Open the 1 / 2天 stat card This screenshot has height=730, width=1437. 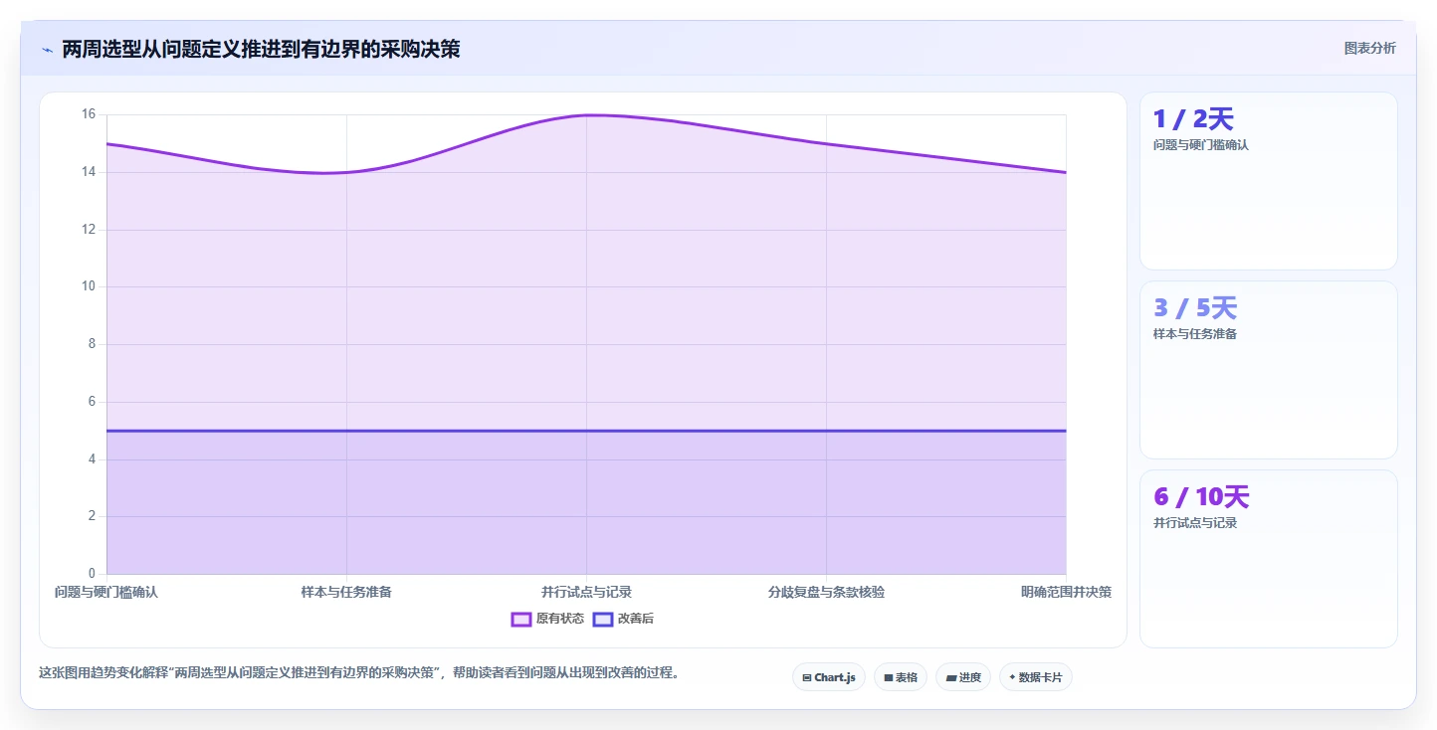click(x=1269, y=181)
